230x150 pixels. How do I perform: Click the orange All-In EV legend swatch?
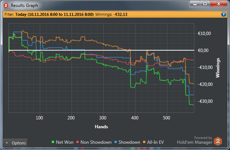coord(144,142)
